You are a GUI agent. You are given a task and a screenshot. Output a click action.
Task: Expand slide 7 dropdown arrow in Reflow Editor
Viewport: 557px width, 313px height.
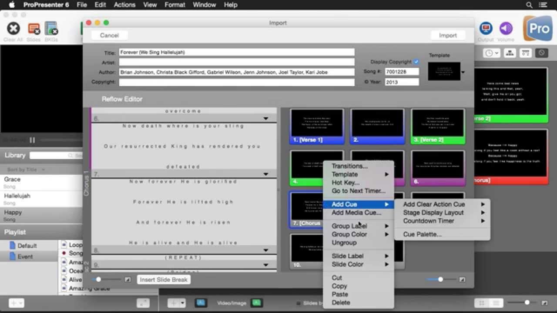(266, 174)
